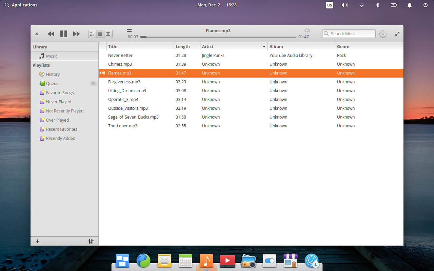
Task: Open the Queue playlist
Action: pos(52,83)
